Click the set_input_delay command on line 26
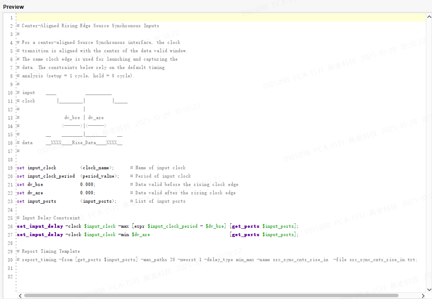The height and width of the screenshot is (299, 432). pyautogui.click(x=40, y=226)
